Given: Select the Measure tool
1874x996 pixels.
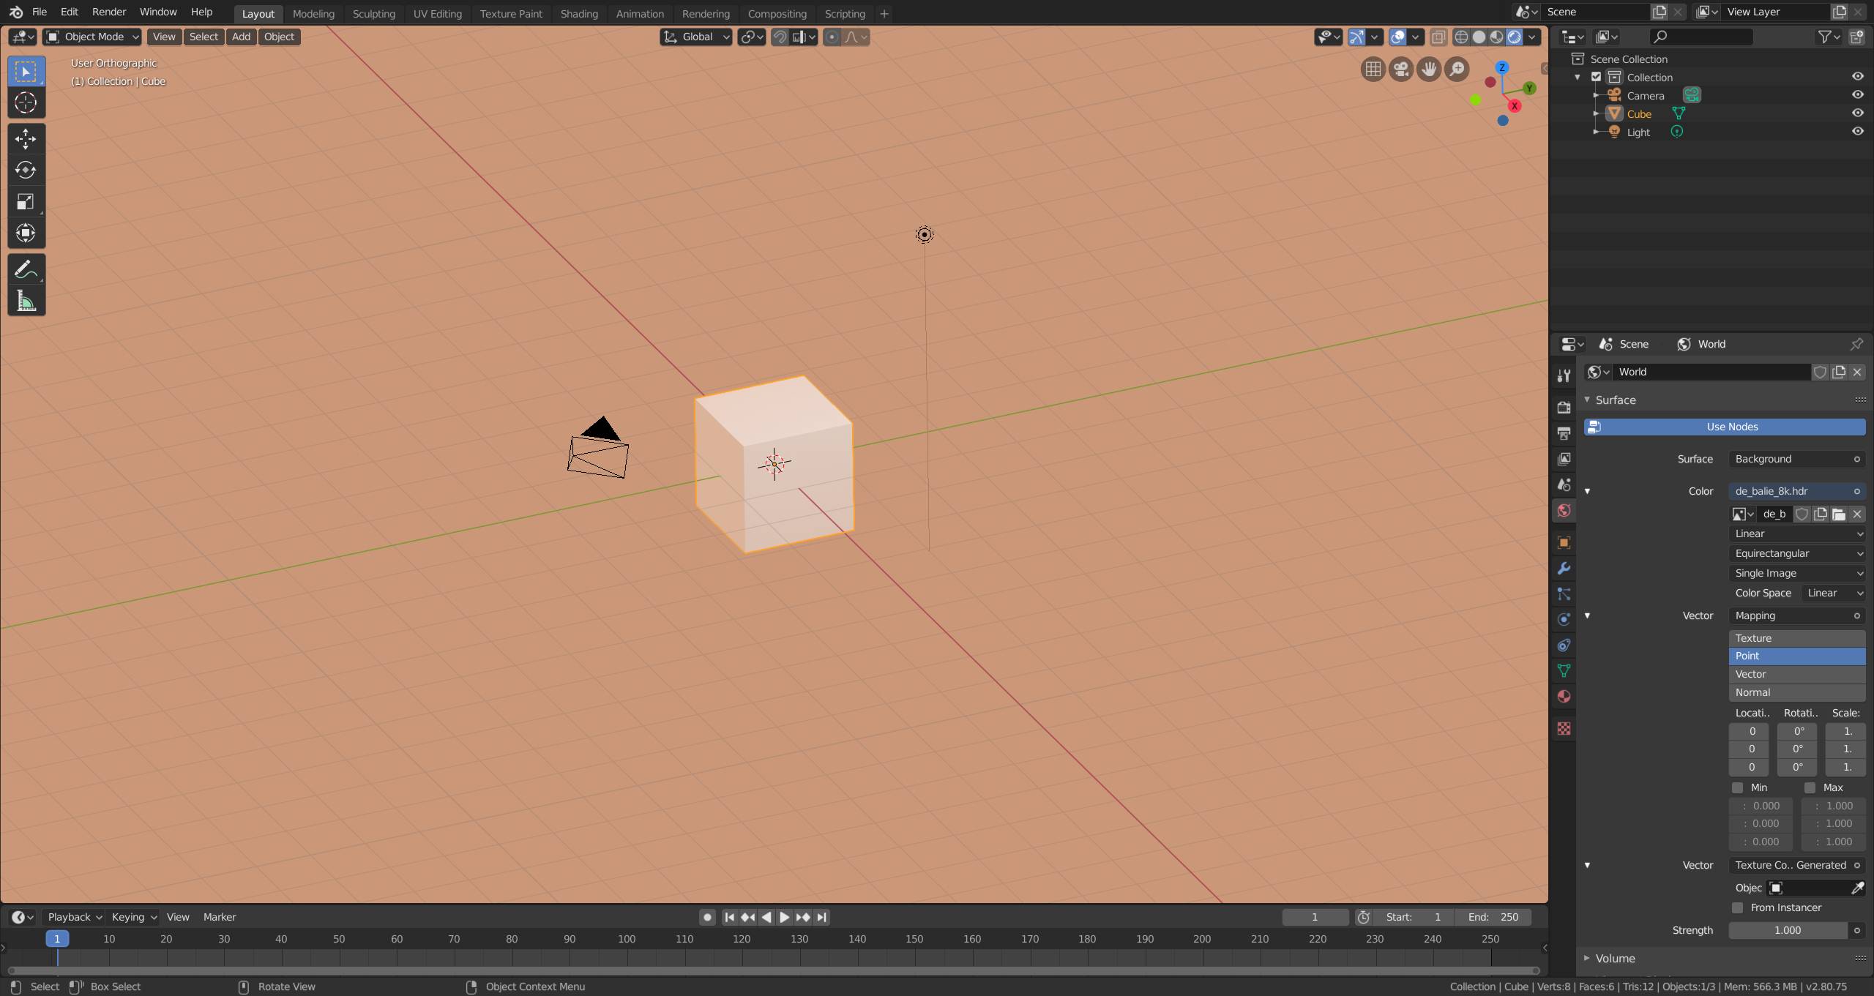Looking at the screenshot, I should coord(26,302).
